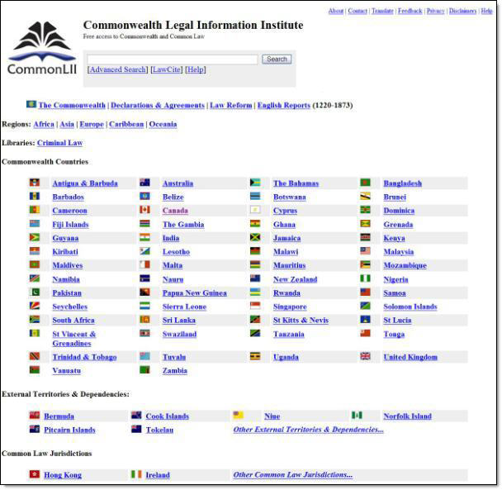
Task: Open Other Common Law Jurisdictions link
Action: click(x=292, y=475)
